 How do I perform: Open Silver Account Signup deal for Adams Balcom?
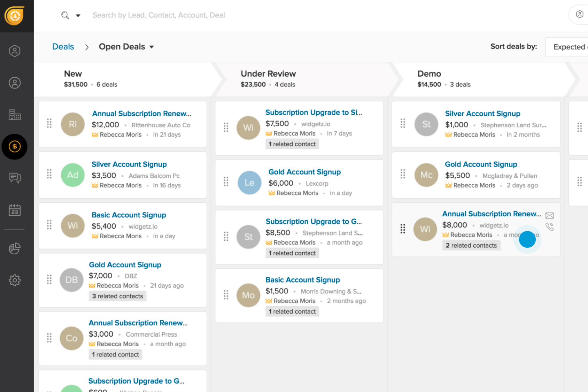[x=129, y=164]
